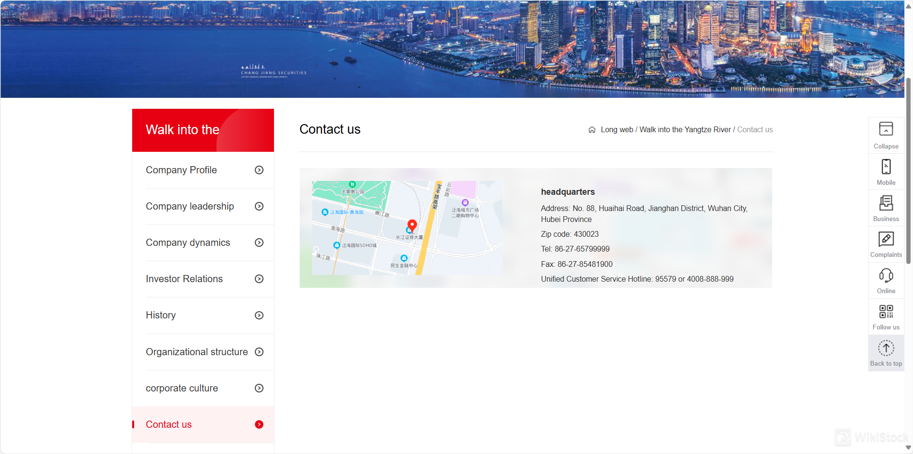Show the Follow us QR code icon
913x454 pixels.
pyautogui.click(x=886, y=312)
